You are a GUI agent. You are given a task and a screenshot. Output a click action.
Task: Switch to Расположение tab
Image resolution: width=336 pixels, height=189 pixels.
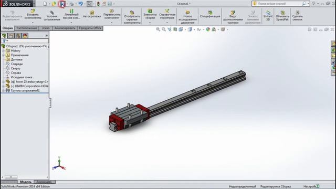[27, 28]
